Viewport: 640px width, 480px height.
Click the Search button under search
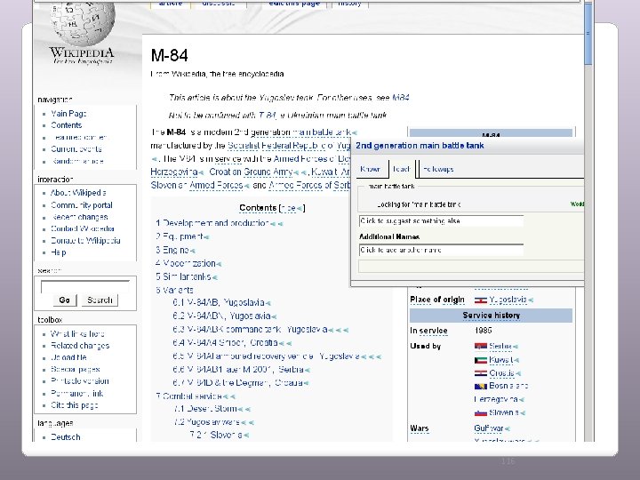[x=100, y=300]
